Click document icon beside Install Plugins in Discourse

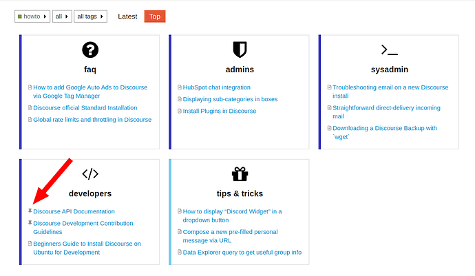180,111
